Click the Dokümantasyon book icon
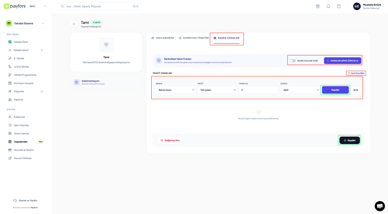 (x=77, y=82)
